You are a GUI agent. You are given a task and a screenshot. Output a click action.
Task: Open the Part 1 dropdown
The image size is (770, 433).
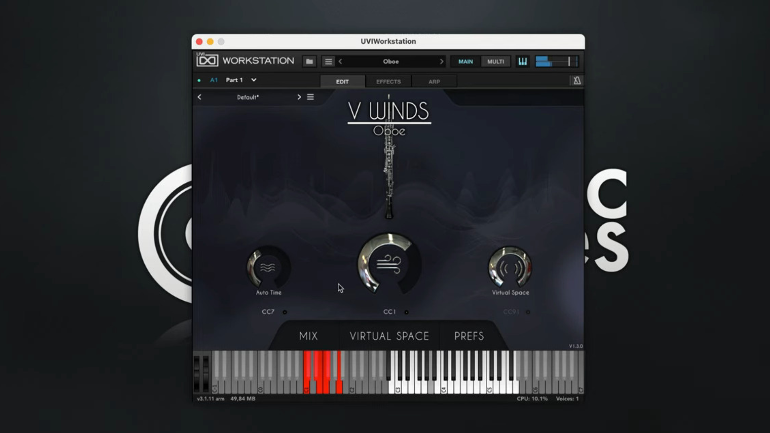253,80
